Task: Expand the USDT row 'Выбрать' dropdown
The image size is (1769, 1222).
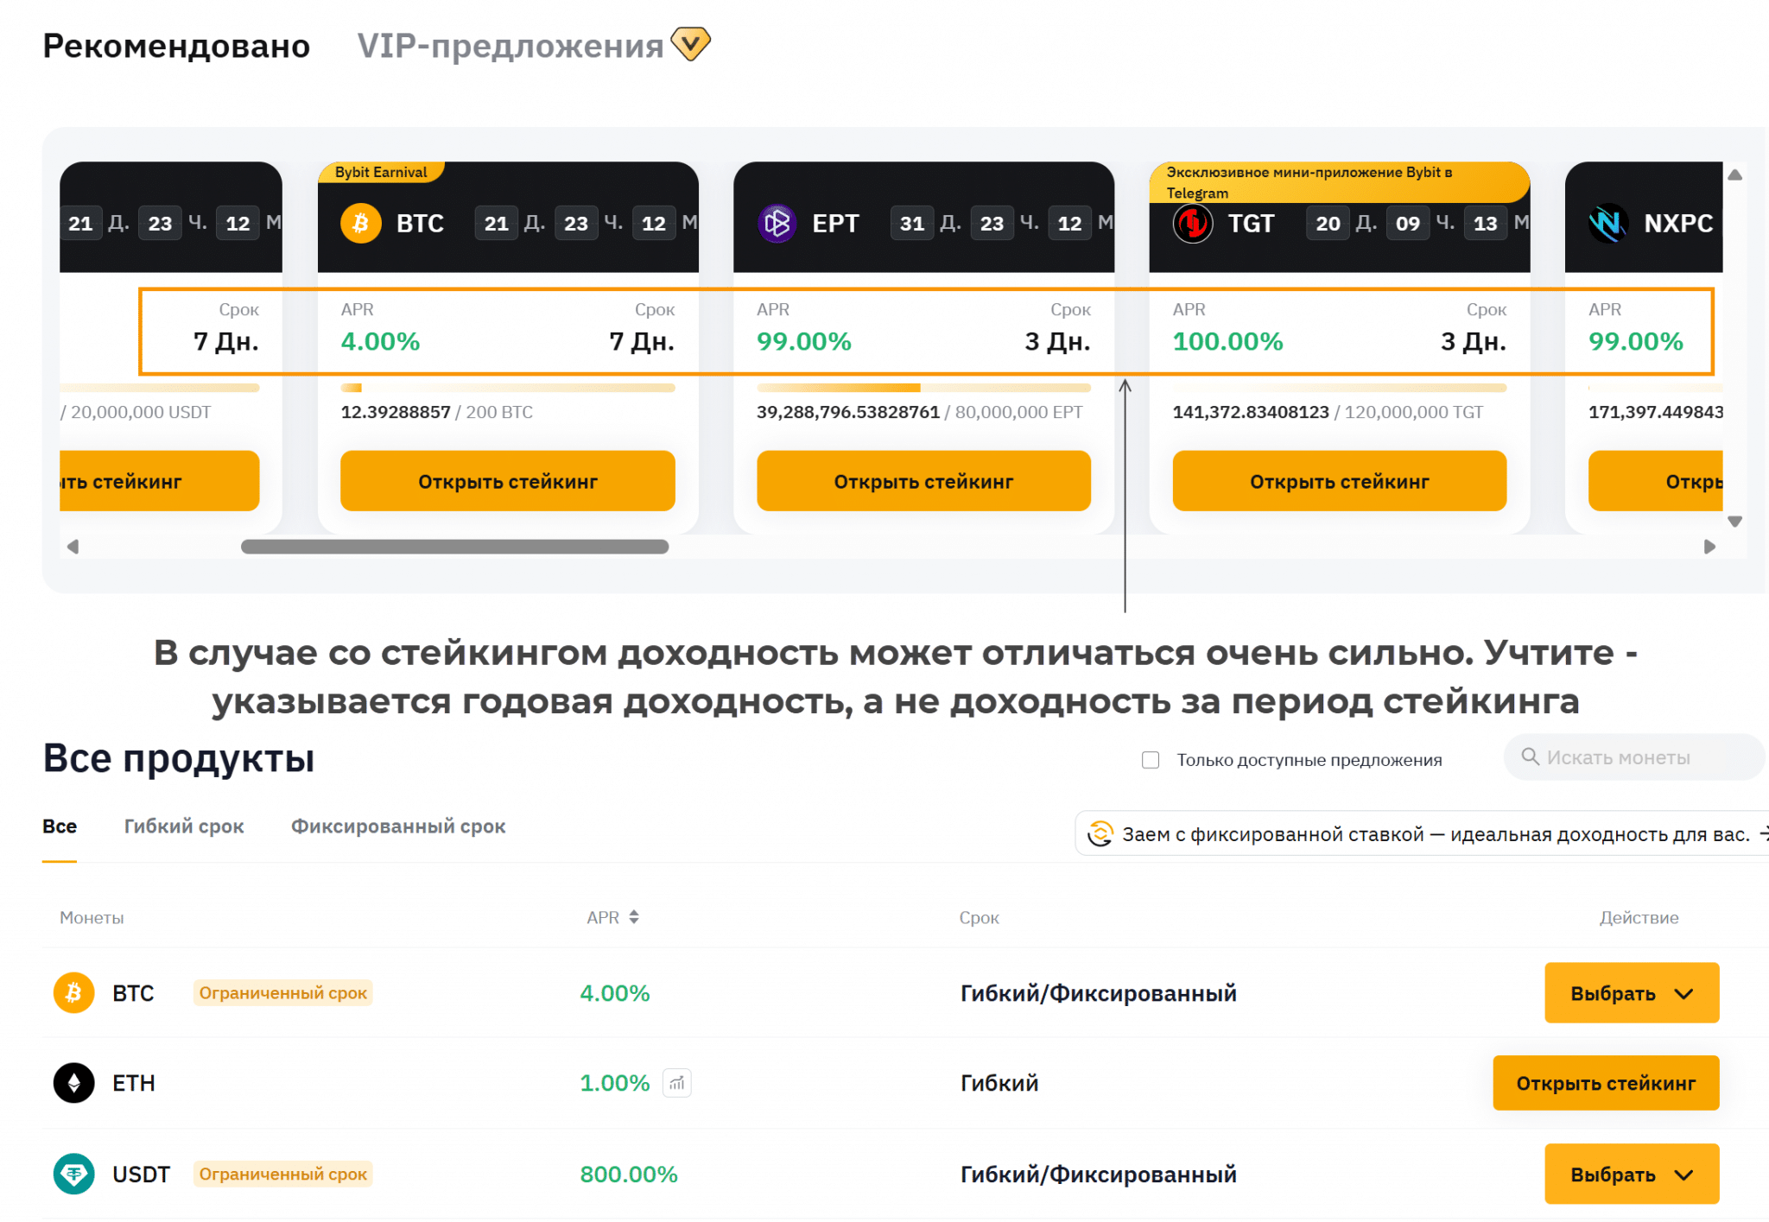Action: coord(1631,1175)
